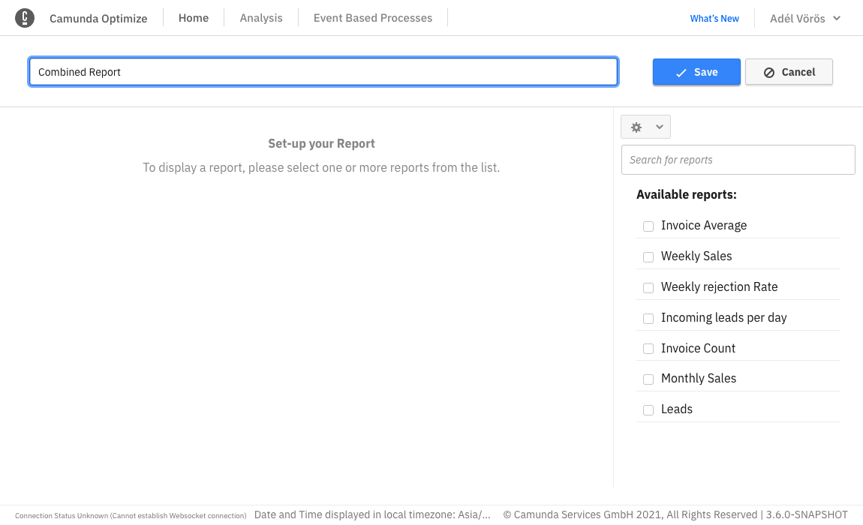The image size is (863, 525).
Task: Click the Search for reports field
Action: [738, 160]
